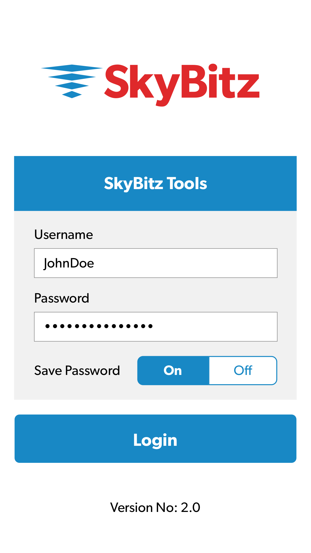
Task: Focus the Username input field
Action: tap(155, 263)
